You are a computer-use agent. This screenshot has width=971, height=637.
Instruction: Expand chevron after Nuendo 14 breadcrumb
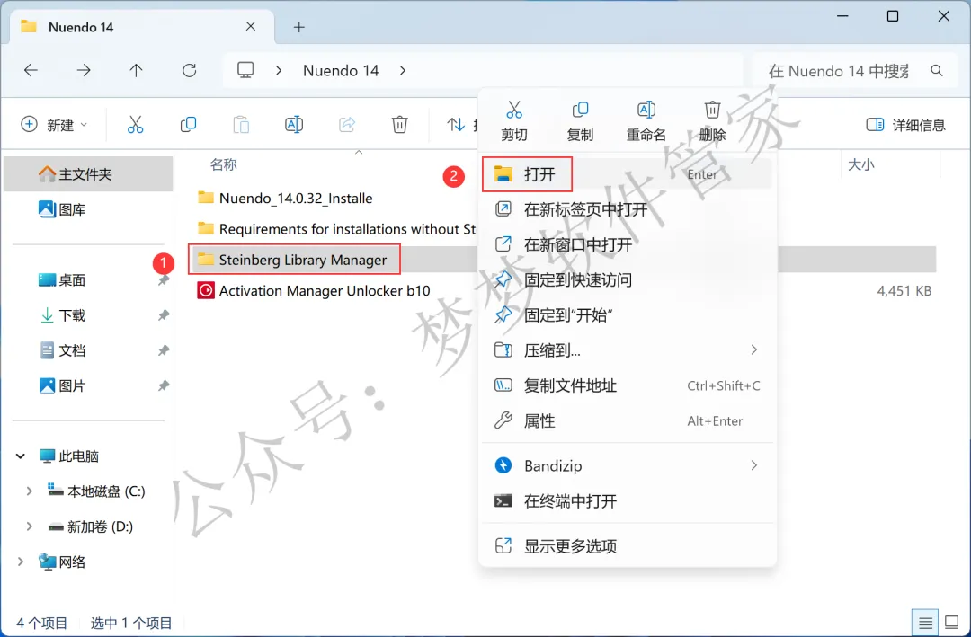pyautogui.click(x=403, y=71)
